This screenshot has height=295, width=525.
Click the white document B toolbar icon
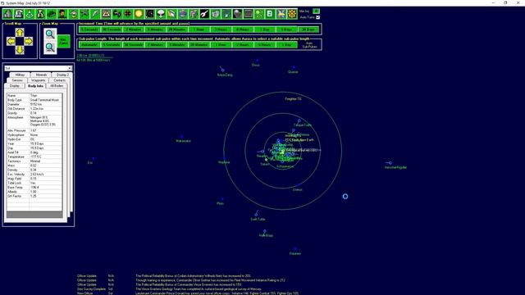pyautogui.click(x=270, y=14)
